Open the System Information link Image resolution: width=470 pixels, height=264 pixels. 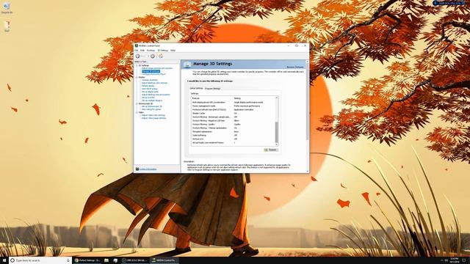click(x=148, y=169)
